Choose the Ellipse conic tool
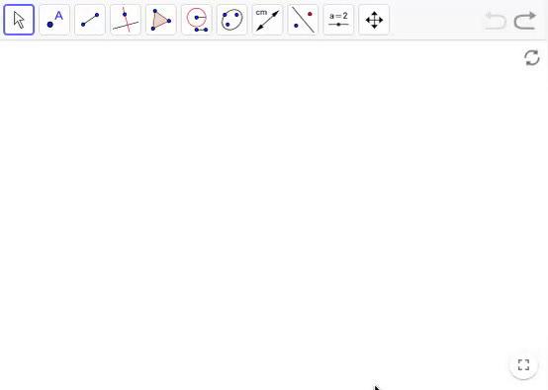This screenshot has height=390, width=548. [232, 20]
